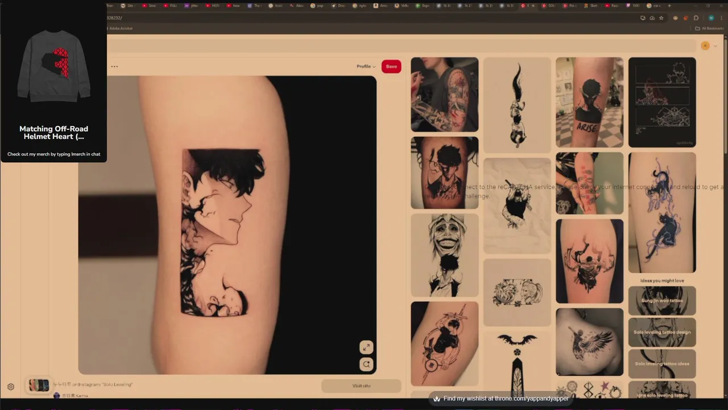Viewport: 728px width, 410px height.
Task: Save the pin with the red Save button
Action: coord(391,67)
